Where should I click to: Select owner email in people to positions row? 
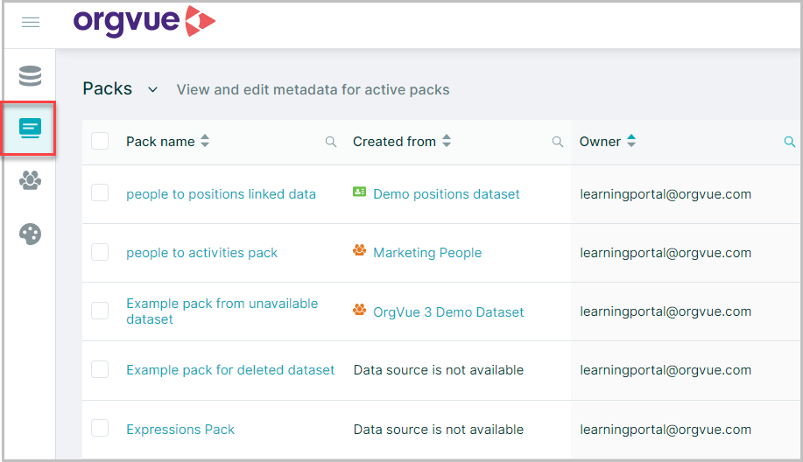tap(666, 194)
